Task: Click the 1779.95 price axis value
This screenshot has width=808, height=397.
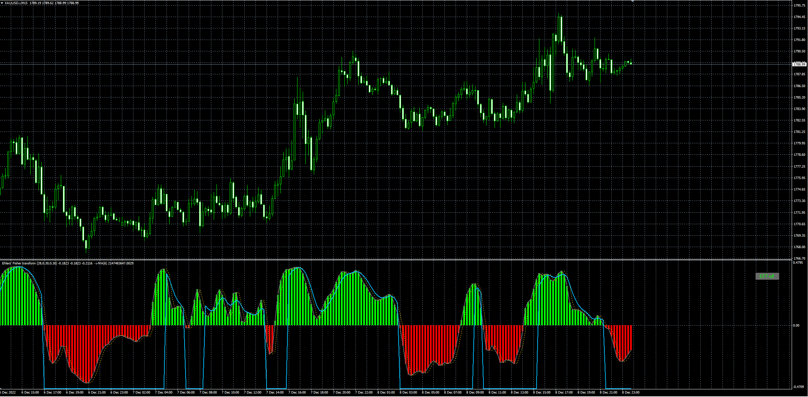Action: [799, 143]
